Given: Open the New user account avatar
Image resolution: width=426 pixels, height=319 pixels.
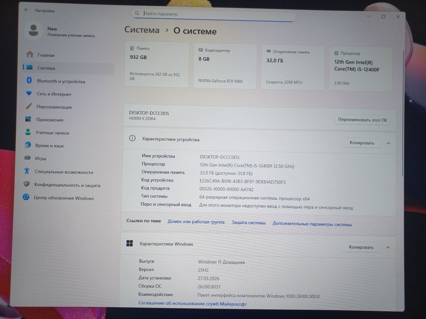Looking at the screenshot, I should click(33, 31).
